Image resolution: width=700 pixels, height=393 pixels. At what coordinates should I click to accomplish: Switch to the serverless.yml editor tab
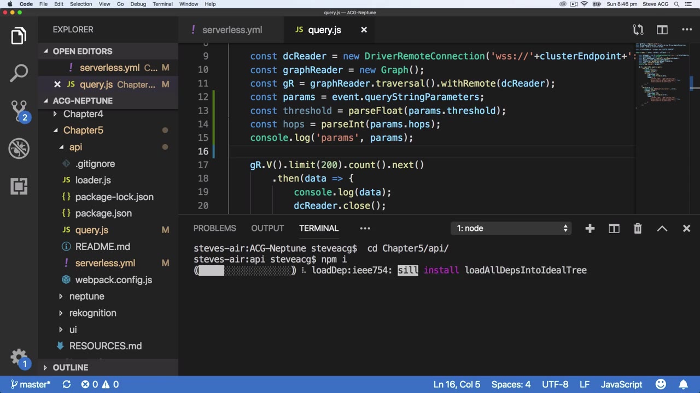[232, 30]
